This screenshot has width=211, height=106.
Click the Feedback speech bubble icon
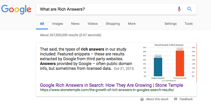(x=176, y=99)
